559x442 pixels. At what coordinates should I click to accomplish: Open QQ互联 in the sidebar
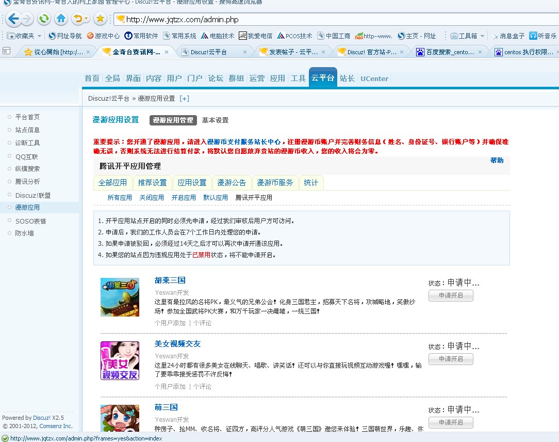[x=26, y=157]
